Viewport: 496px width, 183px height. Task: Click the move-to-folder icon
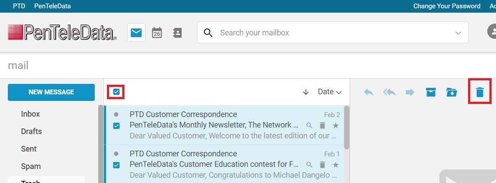(451, 93)
